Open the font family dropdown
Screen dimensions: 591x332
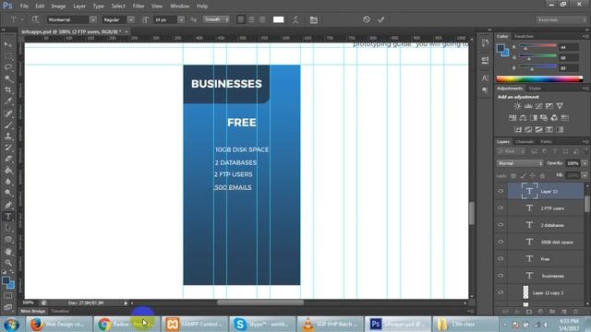pyautogui.click(x=92, y=19)
